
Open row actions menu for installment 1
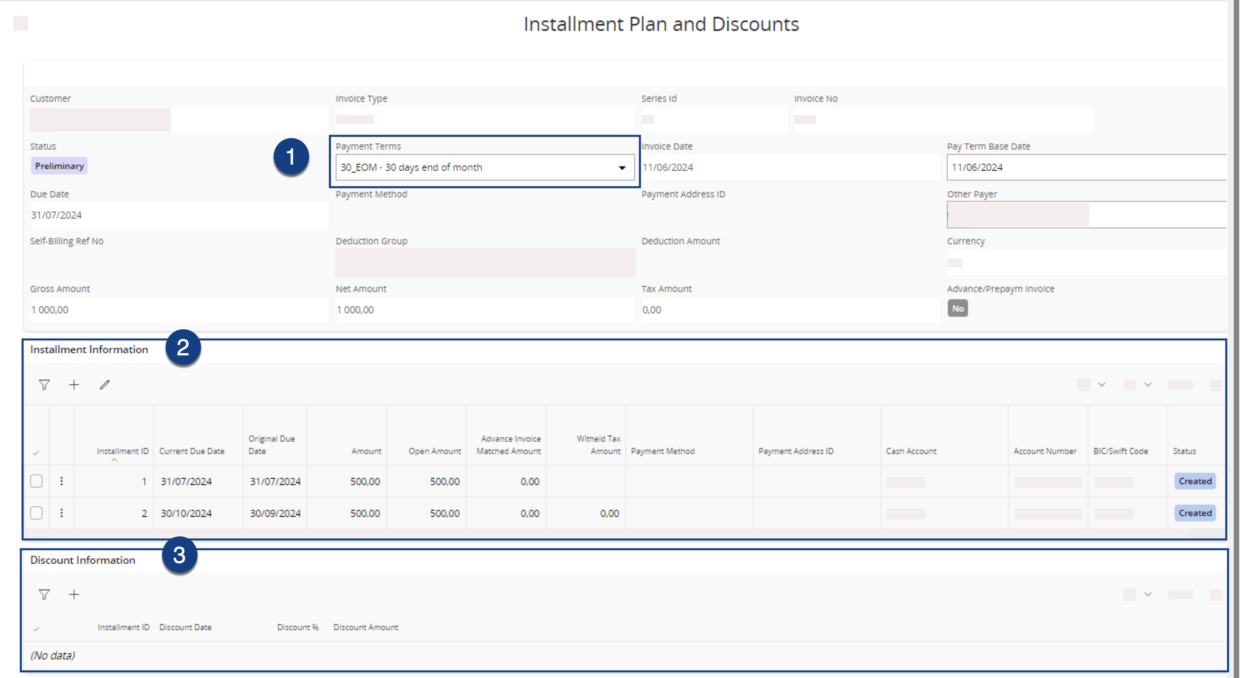click(x=61, y=481)
